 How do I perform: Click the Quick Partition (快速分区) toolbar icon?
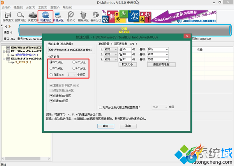pos(46,17)
